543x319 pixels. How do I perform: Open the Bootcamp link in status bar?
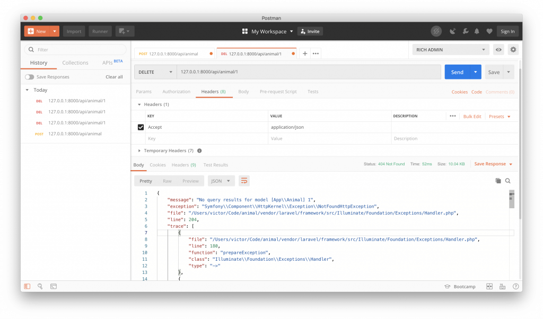tap(460, 287)
